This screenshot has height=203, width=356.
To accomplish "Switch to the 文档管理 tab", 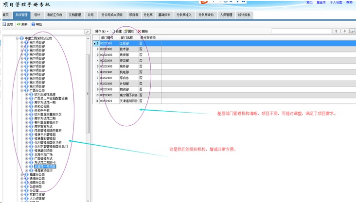I will click(75, 15).
